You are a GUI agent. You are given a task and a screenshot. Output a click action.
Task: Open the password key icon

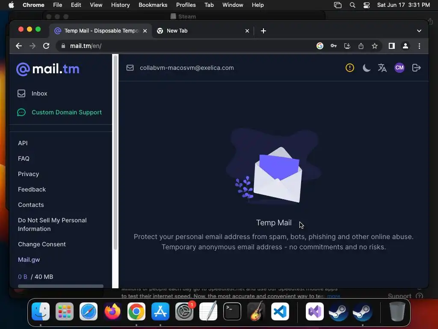pos(334,46)
